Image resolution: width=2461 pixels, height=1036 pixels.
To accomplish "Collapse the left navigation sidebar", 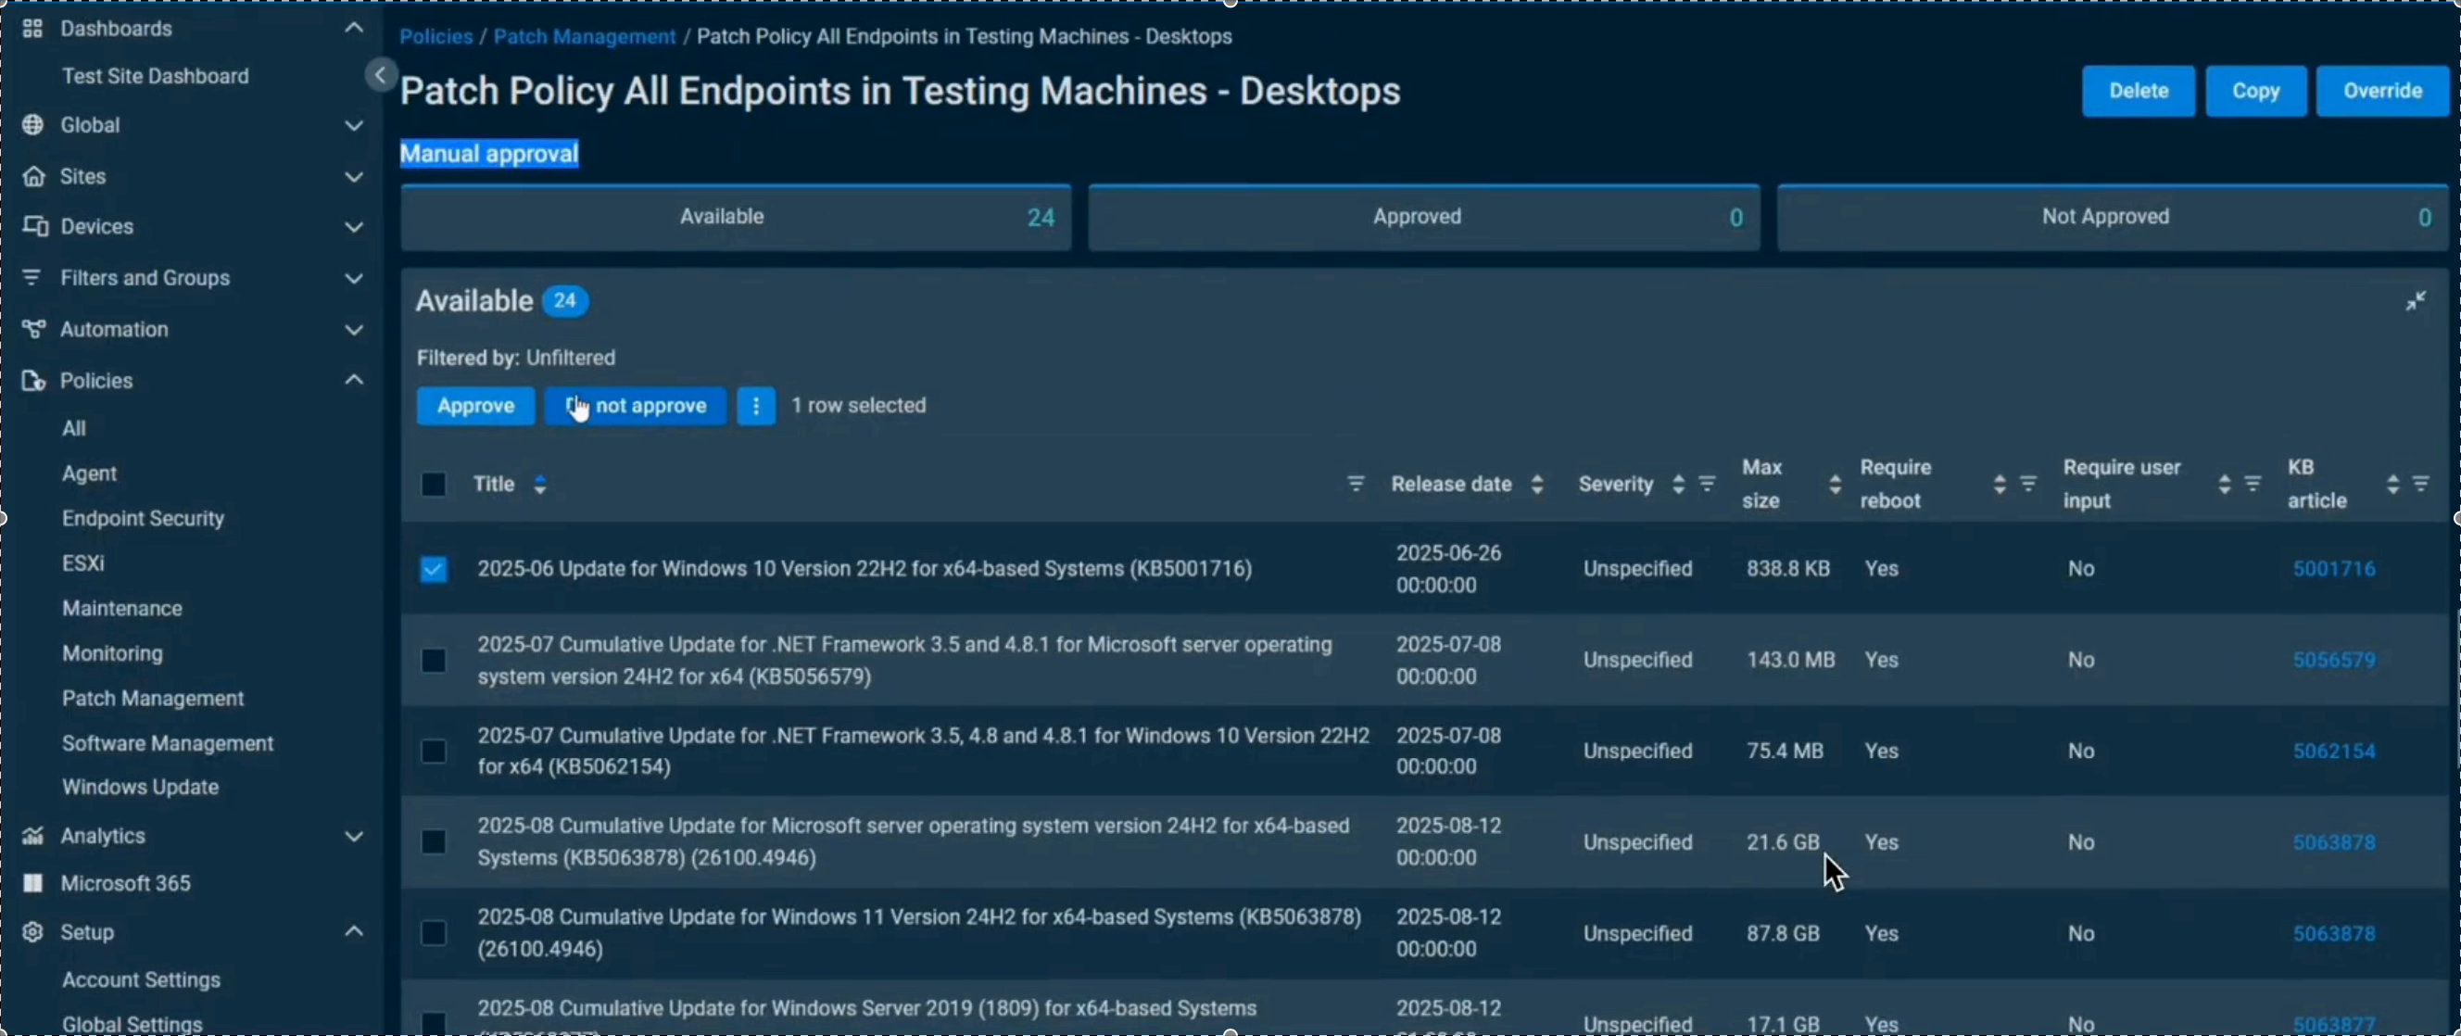I will 380,74.
